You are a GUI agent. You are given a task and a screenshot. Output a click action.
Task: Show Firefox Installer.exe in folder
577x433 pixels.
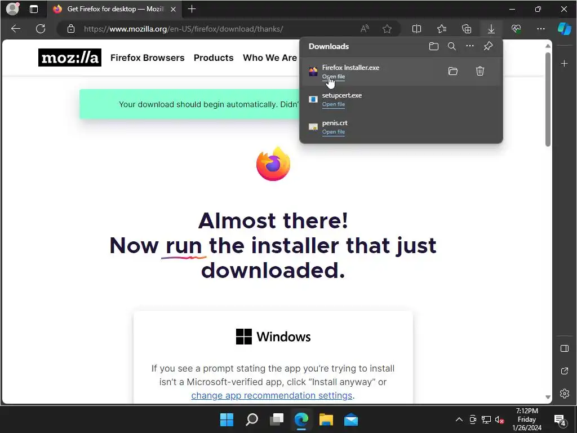coord(453,71)
